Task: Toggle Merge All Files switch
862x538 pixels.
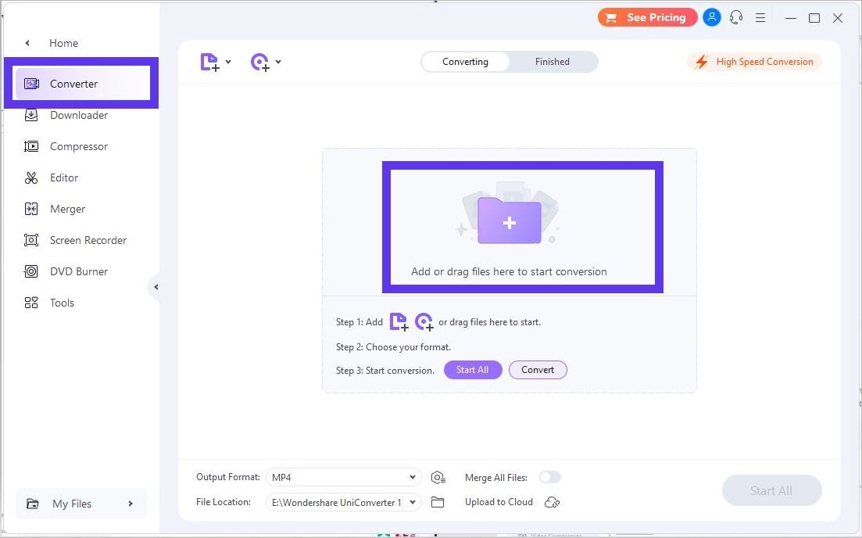Action: [549, 477]
